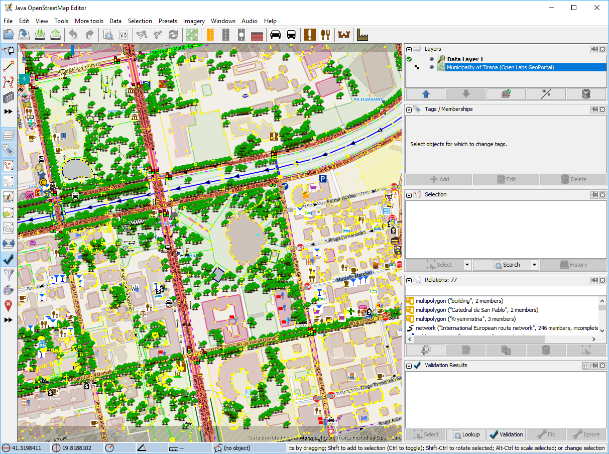Open the Presets menu
Image resolution: width=609 pixels, height=454 pixels.
click(x=168, y=21)
